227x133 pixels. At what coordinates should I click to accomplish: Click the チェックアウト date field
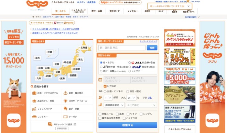coord(144,80)
